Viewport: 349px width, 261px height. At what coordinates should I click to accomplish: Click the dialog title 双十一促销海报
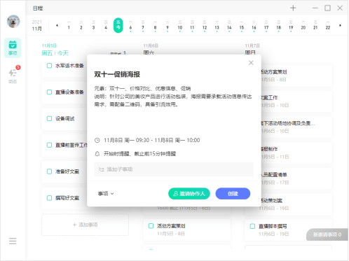coord(117,74)
